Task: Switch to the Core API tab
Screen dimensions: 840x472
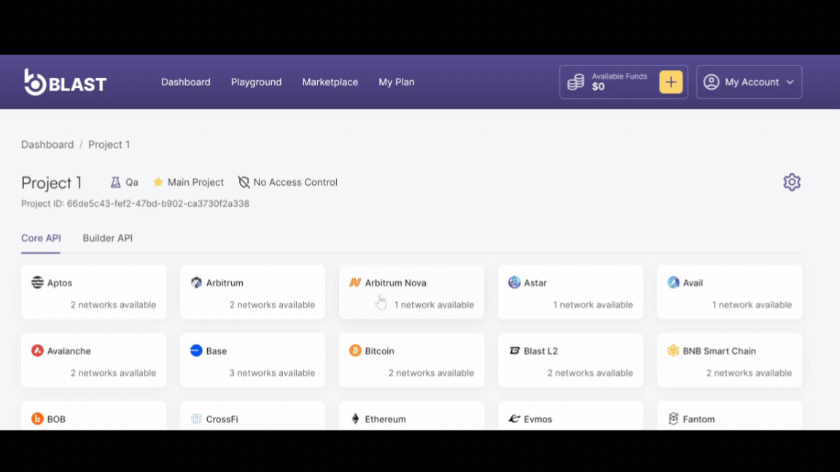Action: 41,238
